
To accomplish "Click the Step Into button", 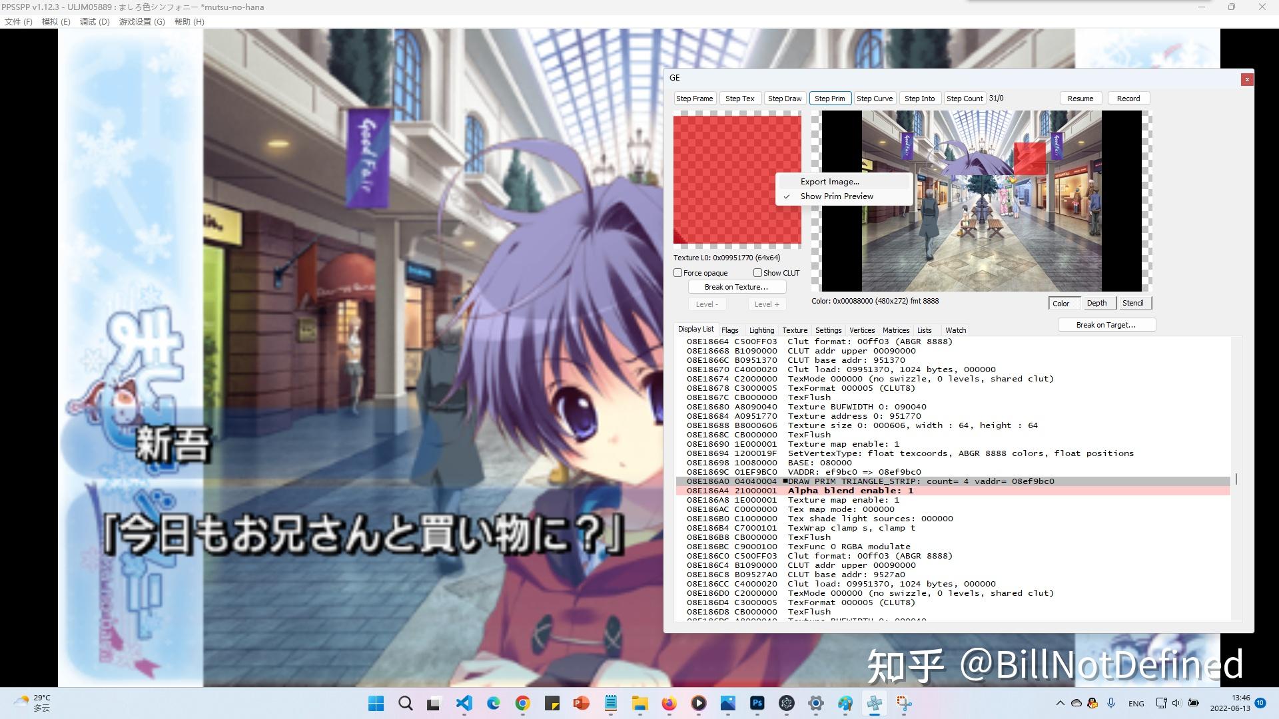I will pos(919,99).
